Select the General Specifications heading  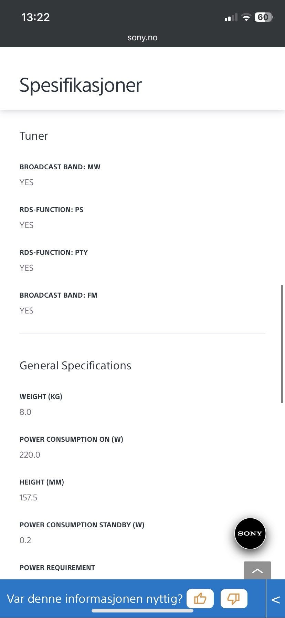(75, 366)
